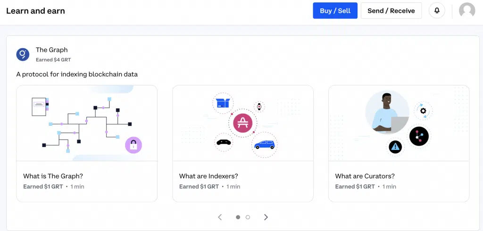The width and height of the screenshot is (483, 231).
Task: Go to next lessons with right chevron
Action: pyautogui.click(x=266, y=217)
